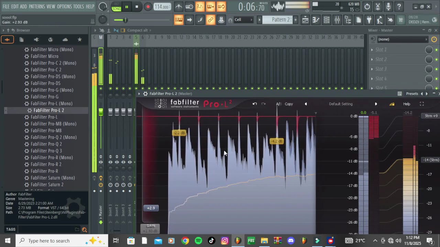
Task: Open the audio editor scissors icon
Action: 378,7
